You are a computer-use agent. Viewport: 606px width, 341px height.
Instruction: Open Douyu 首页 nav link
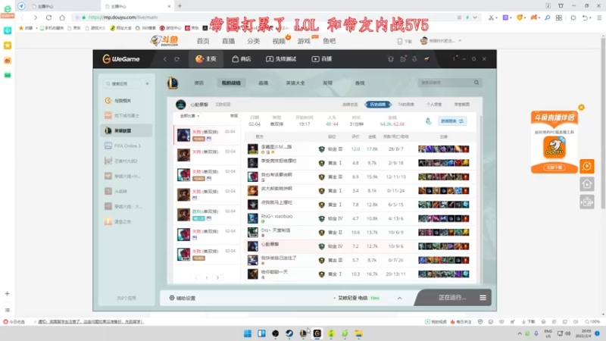point(203,41)
